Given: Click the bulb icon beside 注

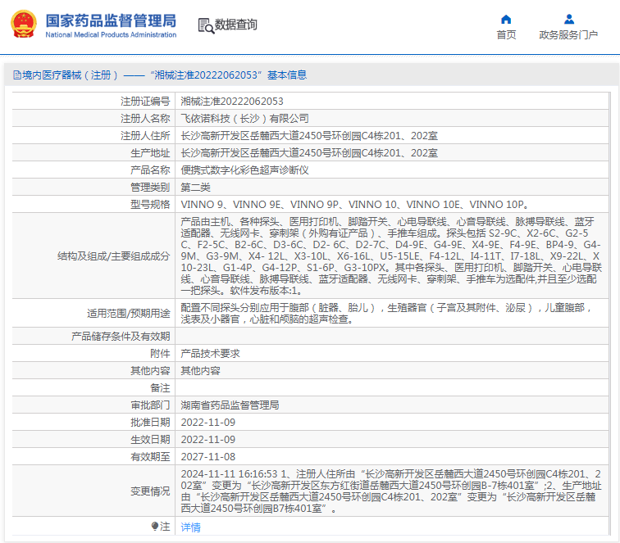Looking at the screenshot, I should click(154, 527).
